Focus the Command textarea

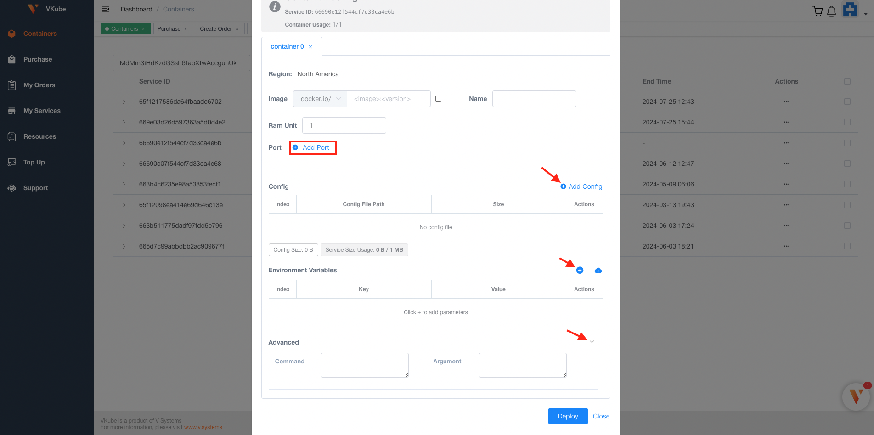tap(365, 365)
